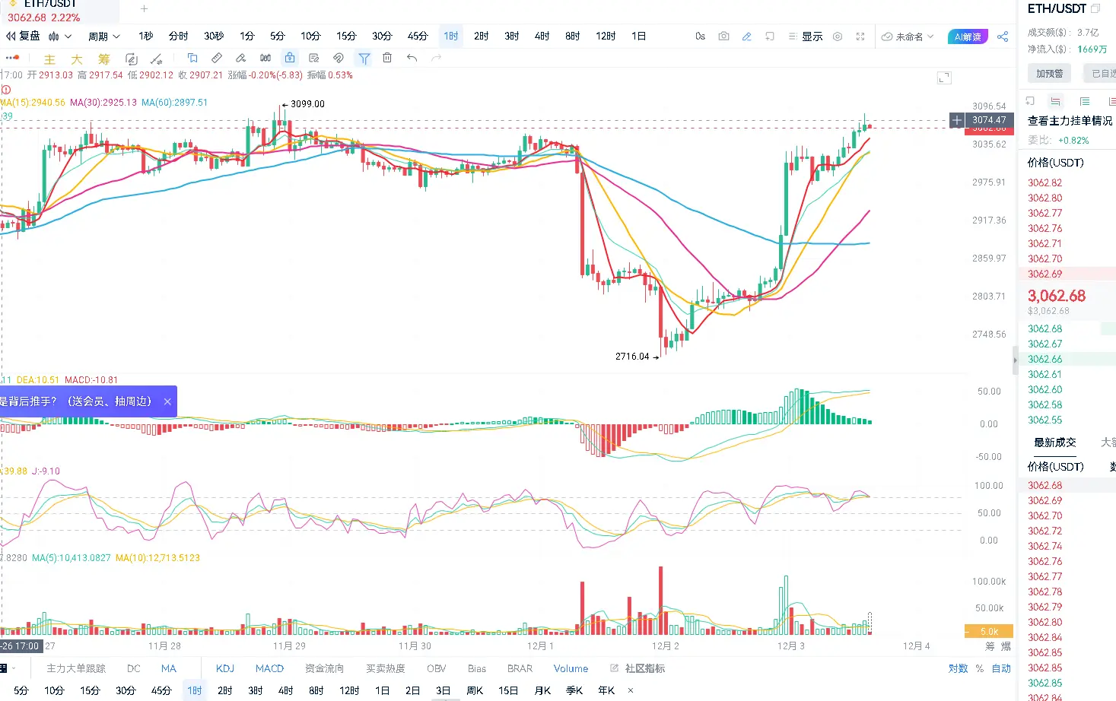Activate the pencil drawing tool in top toolbar
This screenshot has width=1116, height=701.
747,36
